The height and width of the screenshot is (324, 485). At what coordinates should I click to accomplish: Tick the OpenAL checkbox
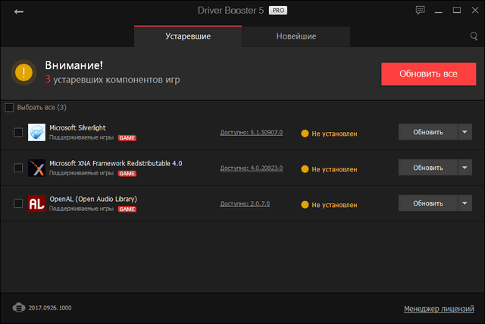(x=18, y=203)
